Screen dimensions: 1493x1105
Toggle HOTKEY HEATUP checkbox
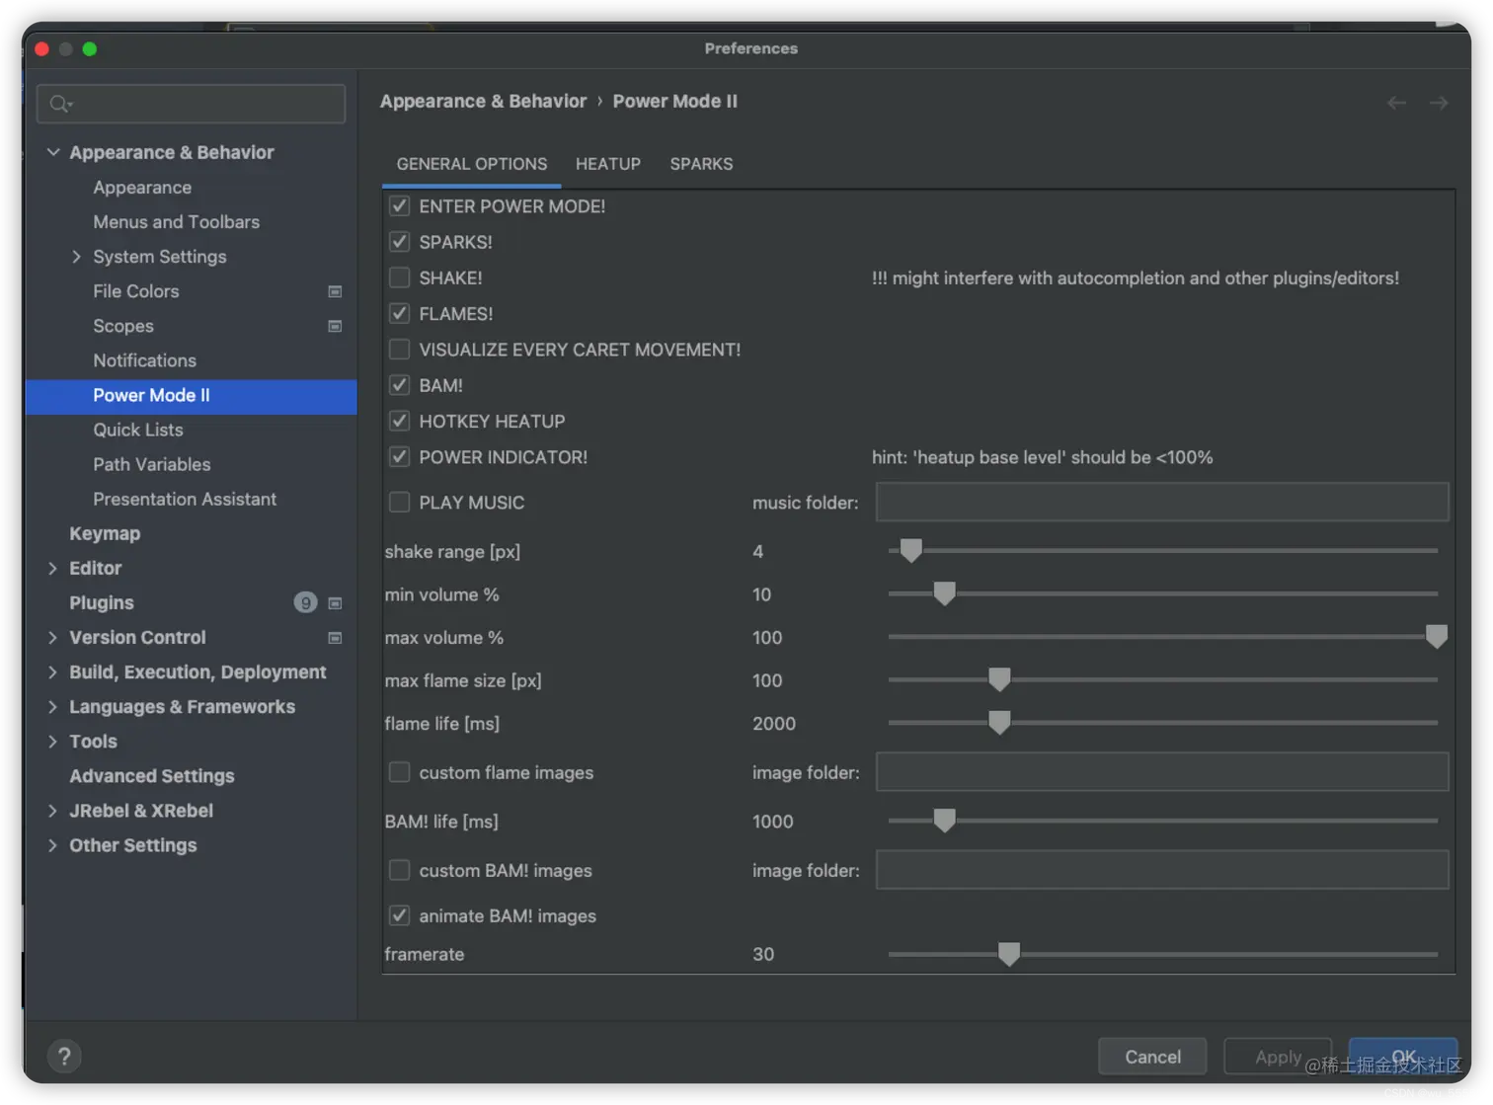[x=400, y=422]
